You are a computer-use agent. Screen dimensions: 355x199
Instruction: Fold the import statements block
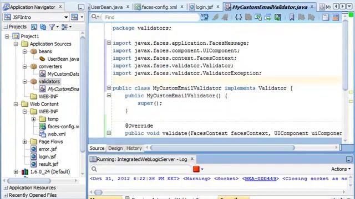(x=109, y=43)
